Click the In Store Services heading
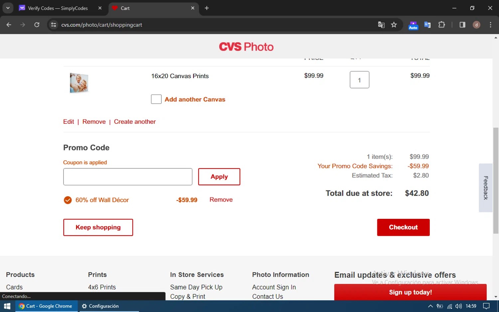This screenshot has width=499, height=312. [197, 275]
